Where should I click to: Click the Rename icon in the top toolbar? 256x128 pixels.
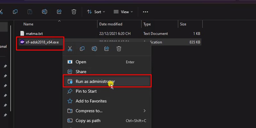(44, 12)
